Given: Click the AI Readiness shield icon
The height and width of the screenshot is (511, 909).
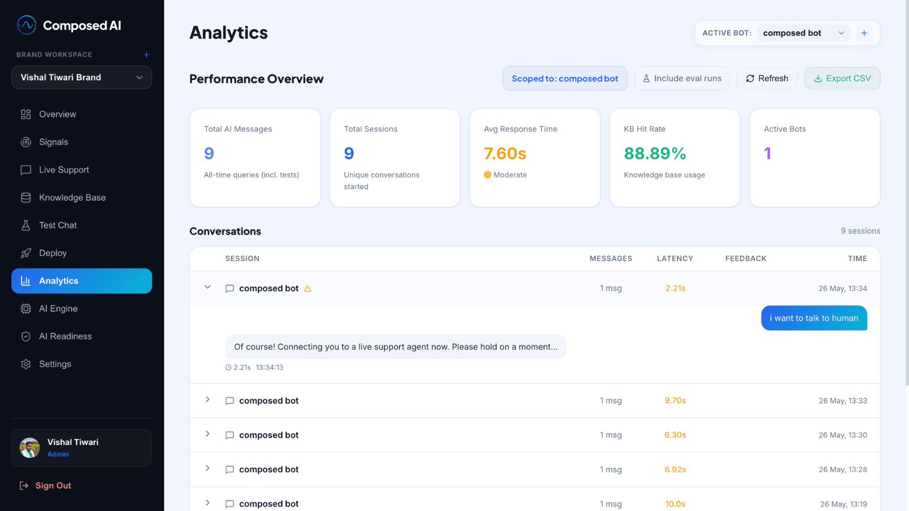Looking at the screenshot, I should click(x=26, y=336).
